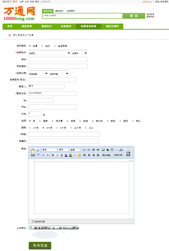Viewport: 169px width, 251px height.
Task: Select the 6个月 duration radio button
Action: (57, 128)
